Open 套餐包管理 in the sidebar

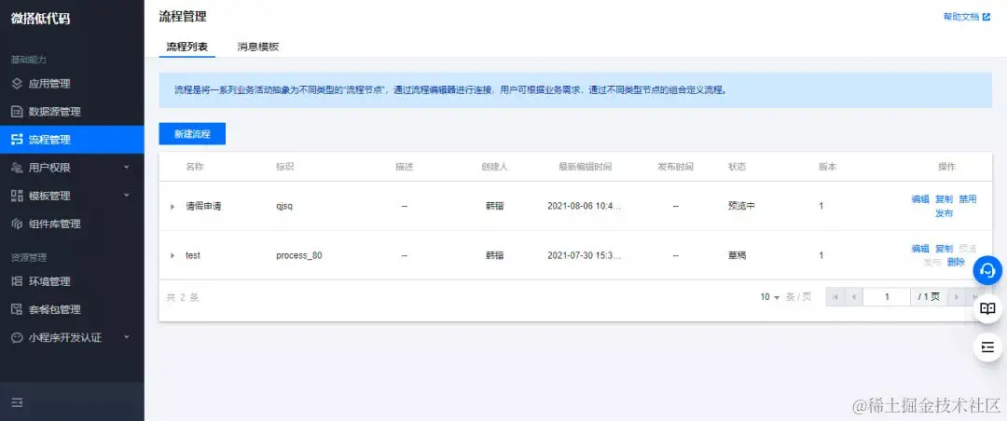[x=72, y=309]
